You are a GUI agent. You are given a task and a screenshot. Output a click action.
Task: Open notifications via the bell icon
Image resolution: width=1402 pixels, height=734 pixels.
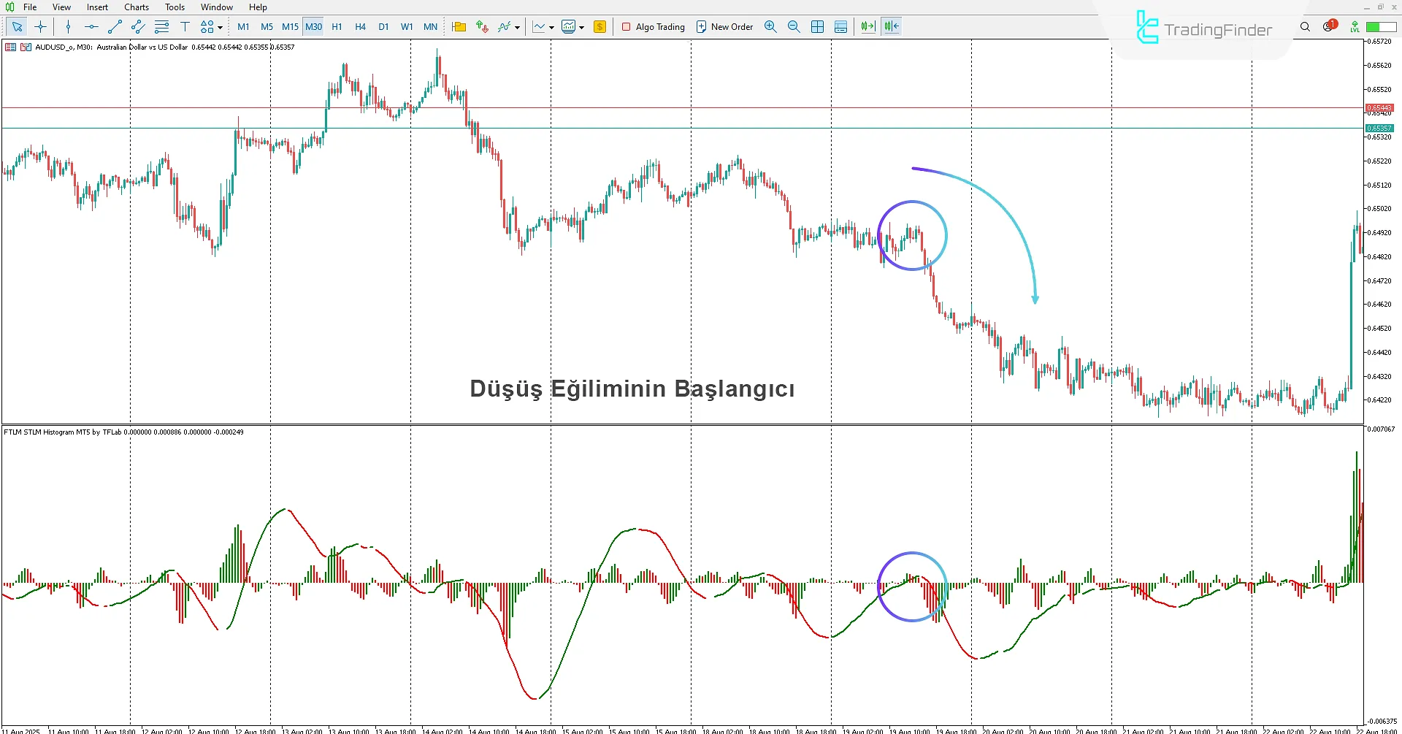click(x=1329, y=26)
